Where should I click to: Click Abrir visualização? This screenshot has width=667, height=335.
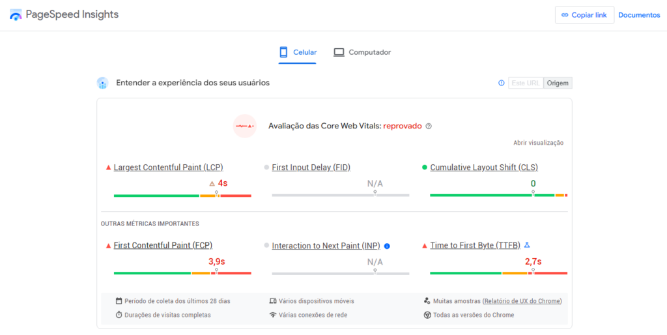point(538,143)
